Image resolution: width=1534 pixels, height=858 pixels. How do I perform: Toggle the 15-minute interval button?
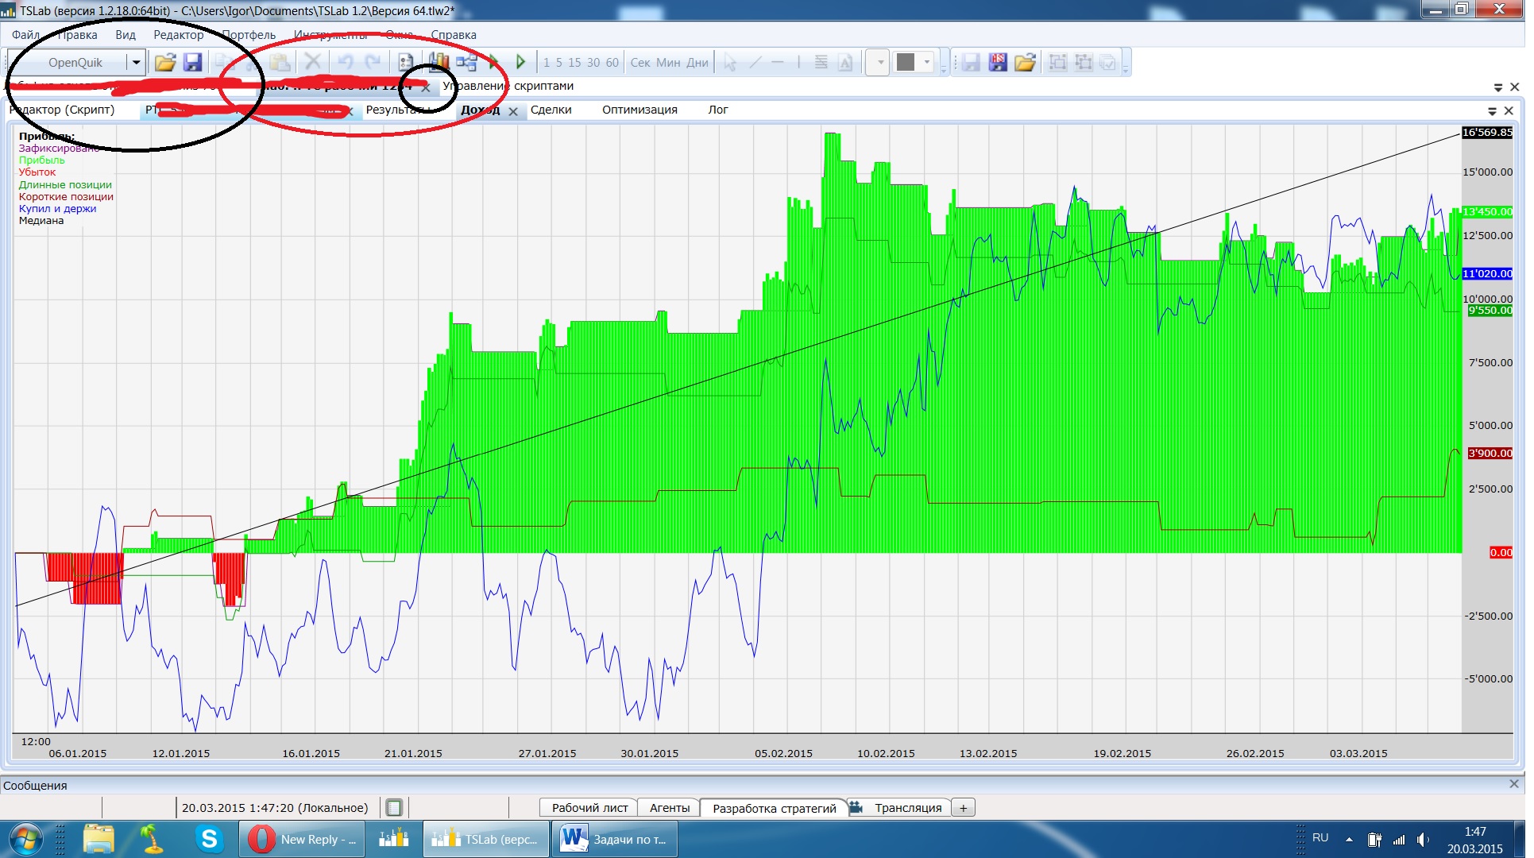[x=574, y=63]
